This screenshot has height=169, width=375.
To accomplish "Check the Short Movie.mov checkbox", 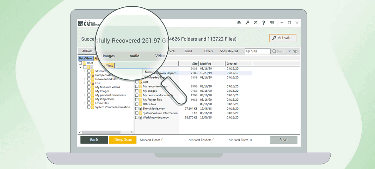I will [137, 109].
